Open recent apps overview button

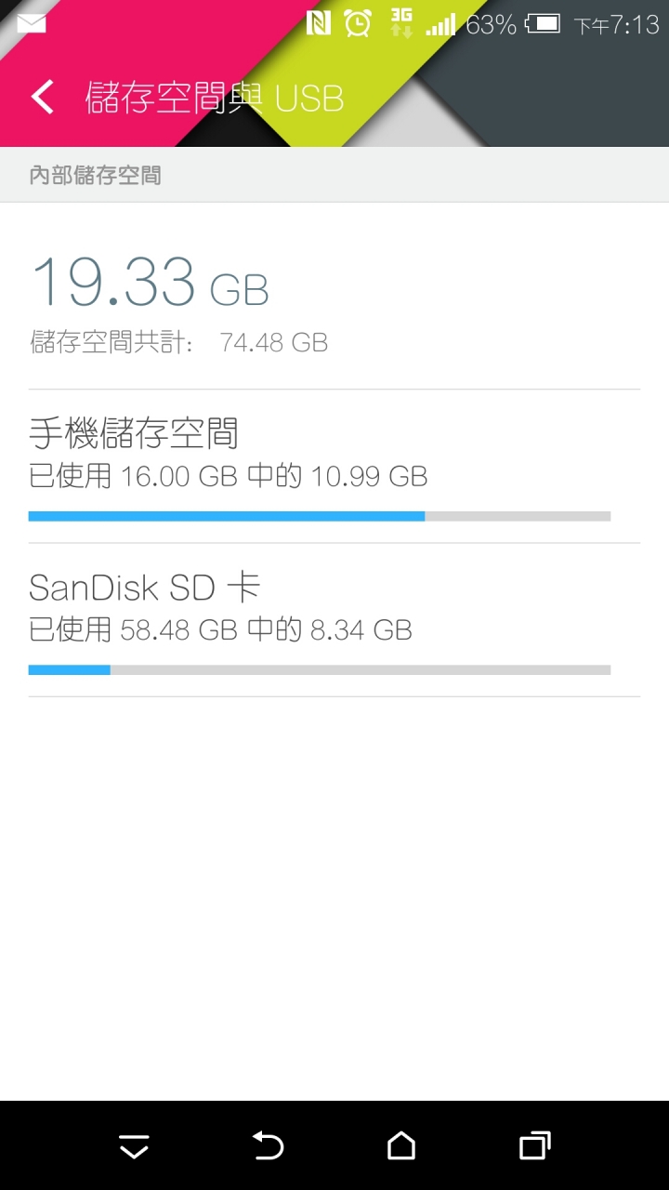click(x=535, y=1145)
